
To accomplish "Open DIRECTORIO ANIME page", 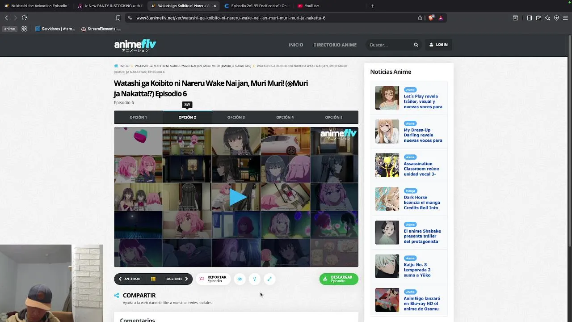I will (x=335, y=45).
